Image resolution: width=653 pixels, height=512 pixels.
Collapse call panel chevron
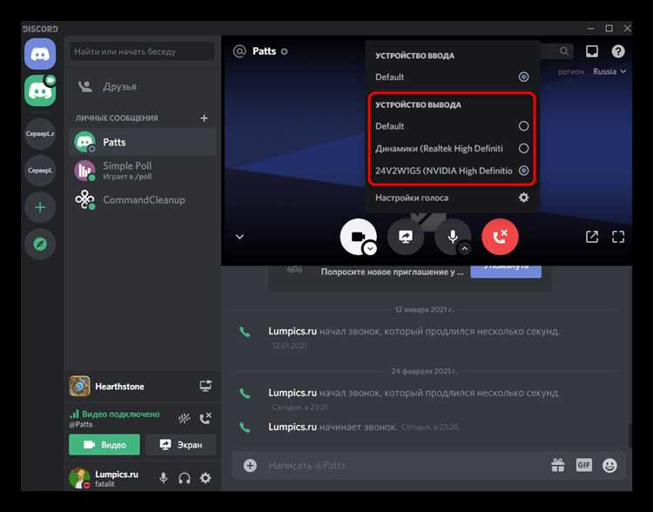(x=239, y=237)
